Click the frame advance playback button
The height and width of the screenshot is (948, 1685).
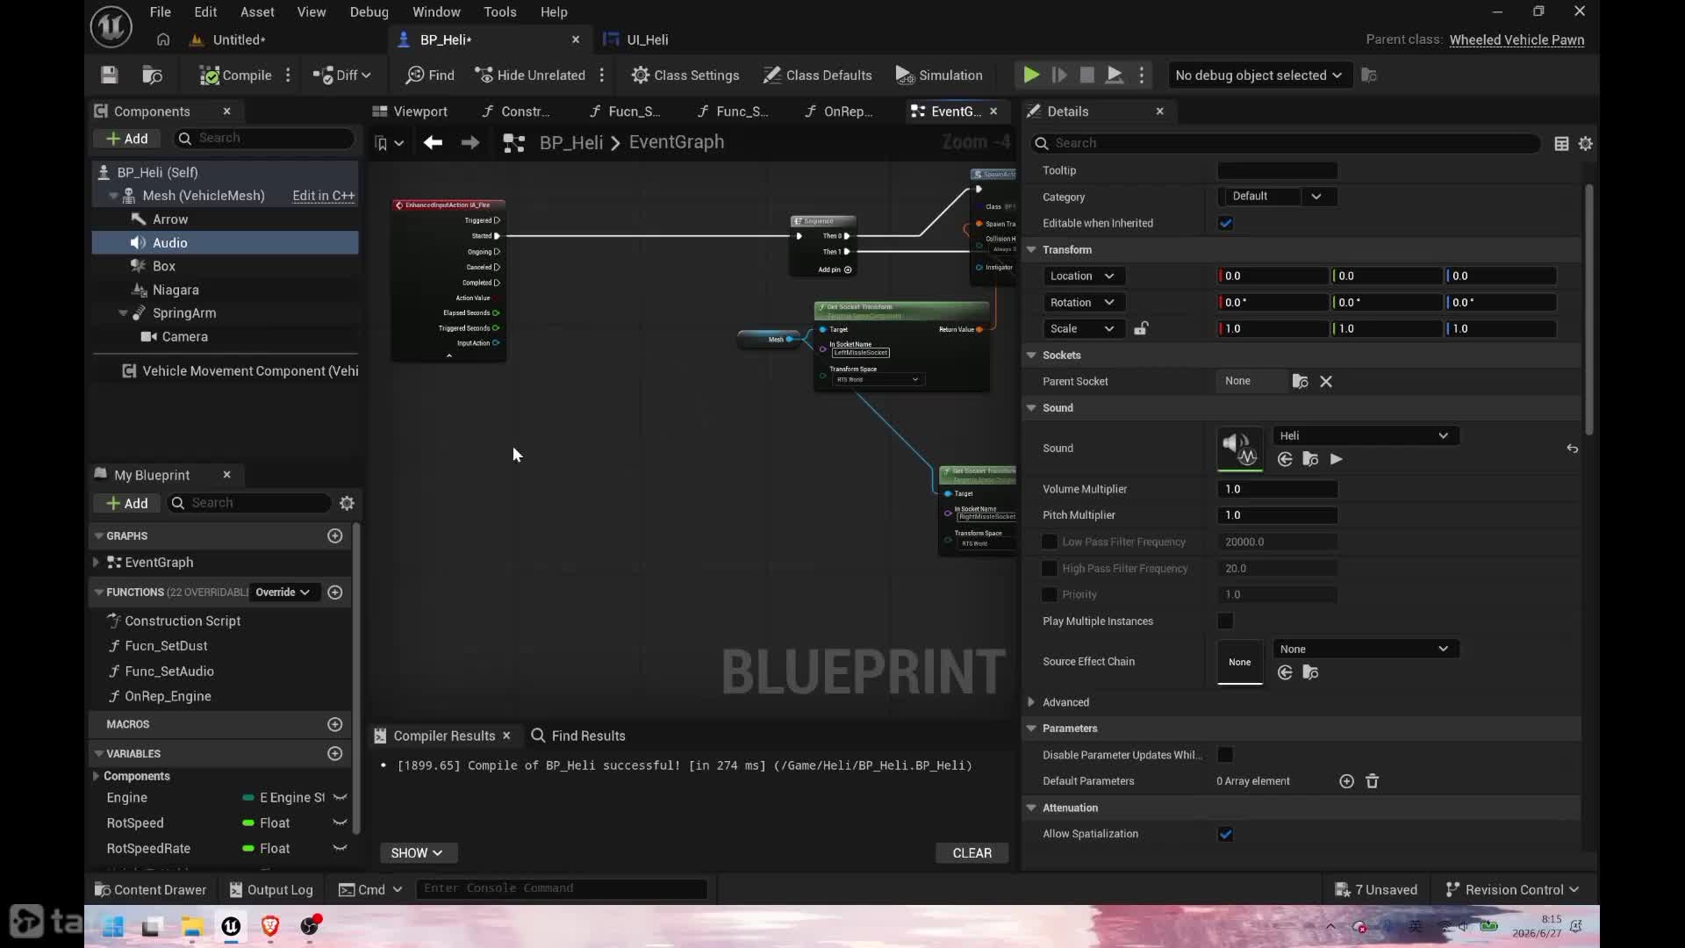point(1059,75)
